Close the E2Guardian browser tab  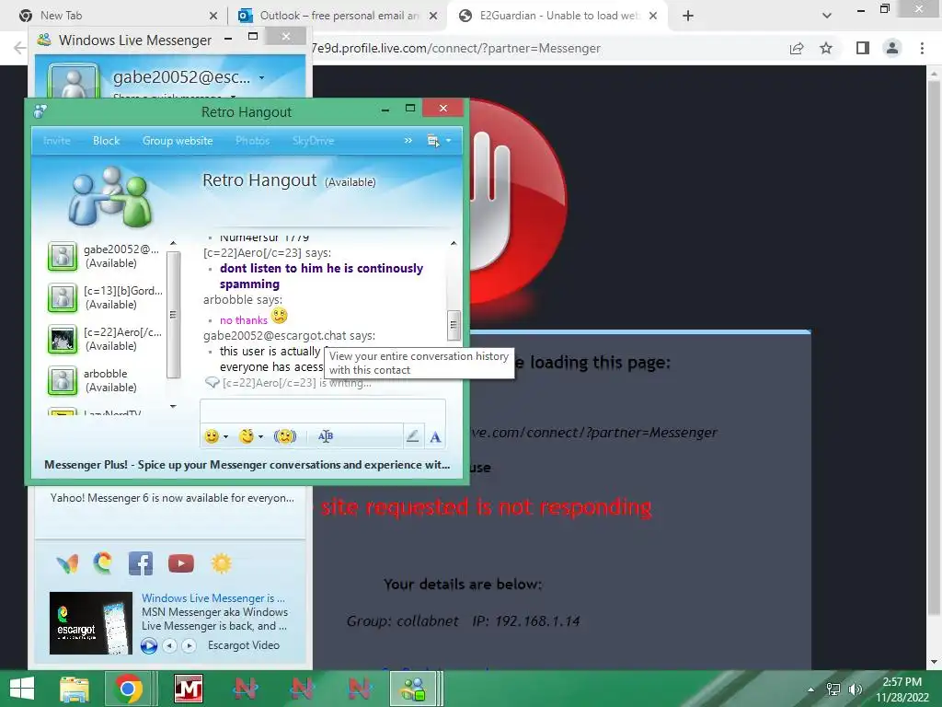[x=653, y=16]
